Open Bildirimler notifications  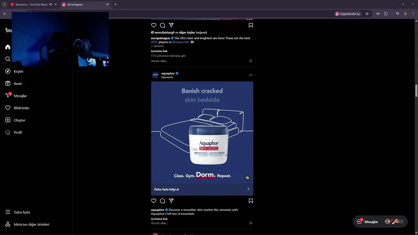(x=17, y=108)
